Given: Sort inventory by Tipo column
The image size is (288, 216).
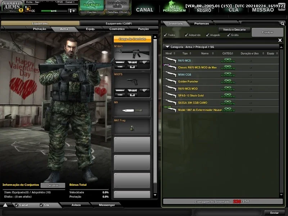Looking at the screenshot, I should (186, 53).
